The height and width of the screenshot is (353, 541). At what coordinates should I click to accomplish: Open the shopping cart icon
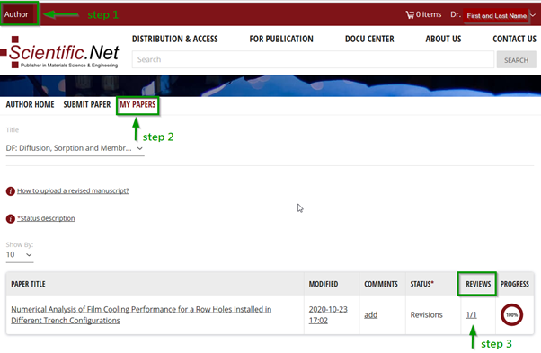coord(410,15)
